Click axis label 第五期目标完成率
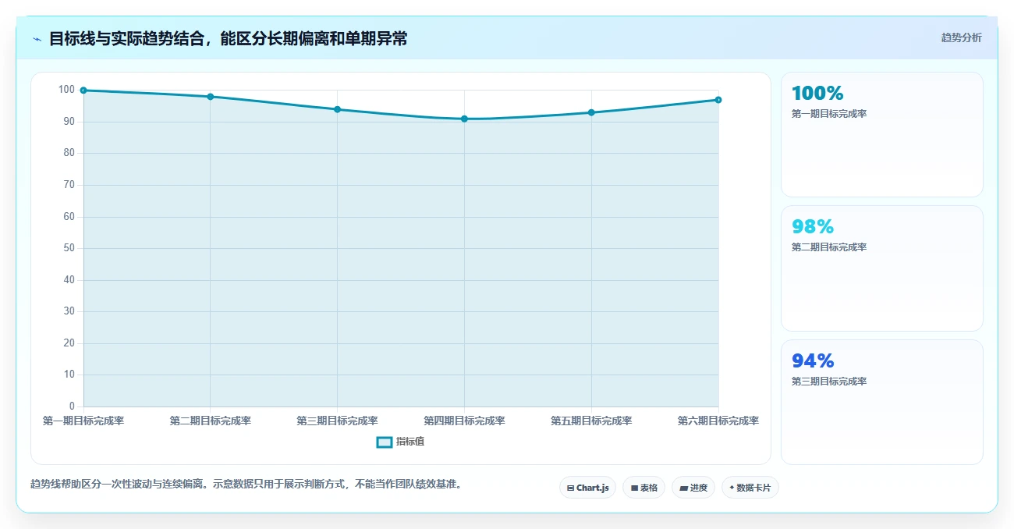Viewport: 1014px width, 529px height. coord(591,421)
